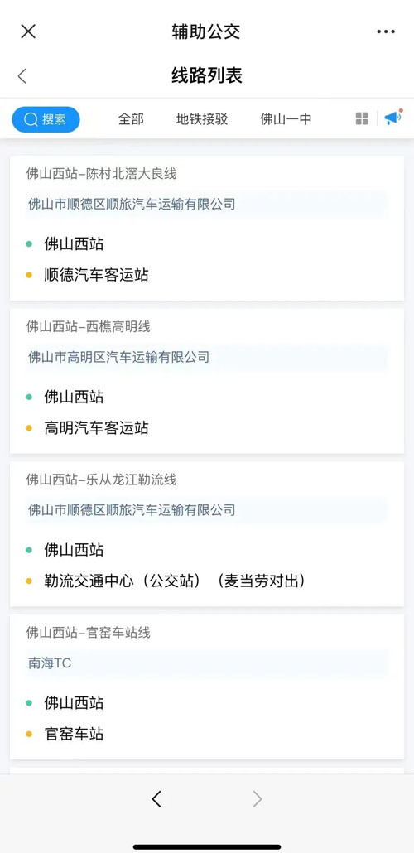
Task: Click the 南海TC operator label
Action: pos(50,663)
